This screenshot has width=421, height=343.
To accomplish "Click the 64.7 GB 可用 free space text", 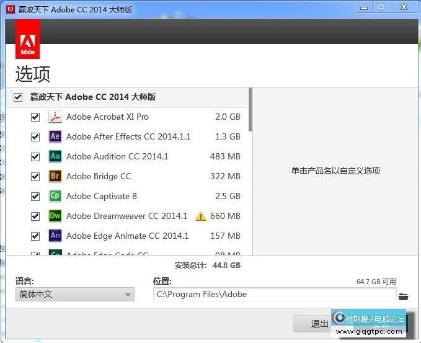I will coord(376,282).
